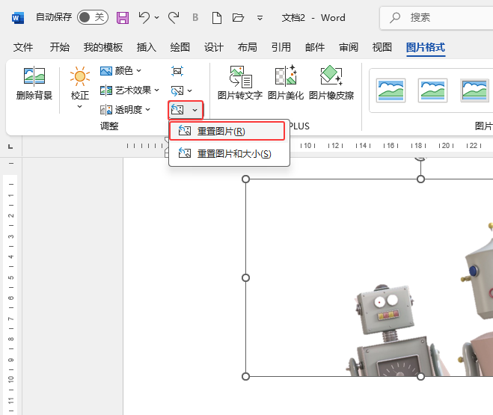The image size is (493, 415).
Task: Click the change picture icon
Action: coord(177,90)
